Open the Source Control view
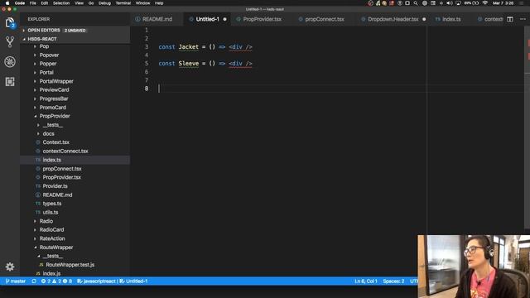Image resolution: width=530 pixels, height=298 pixels. tap(10, 42)
